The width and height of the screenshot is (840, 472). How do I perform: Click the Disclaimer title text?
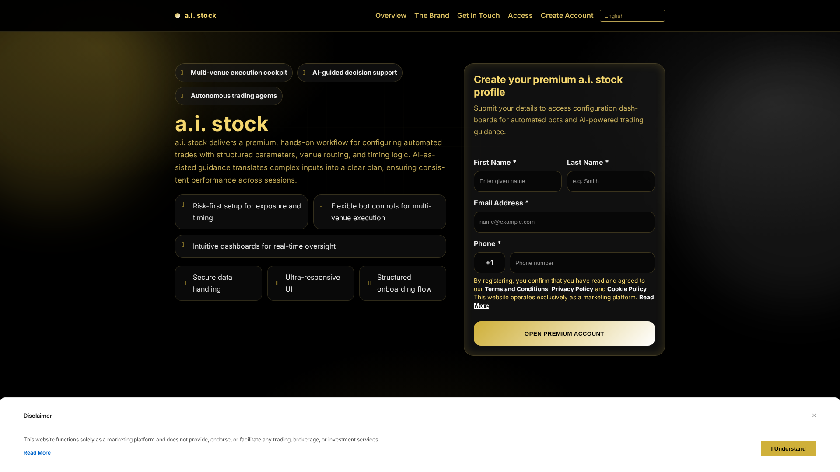38,416
